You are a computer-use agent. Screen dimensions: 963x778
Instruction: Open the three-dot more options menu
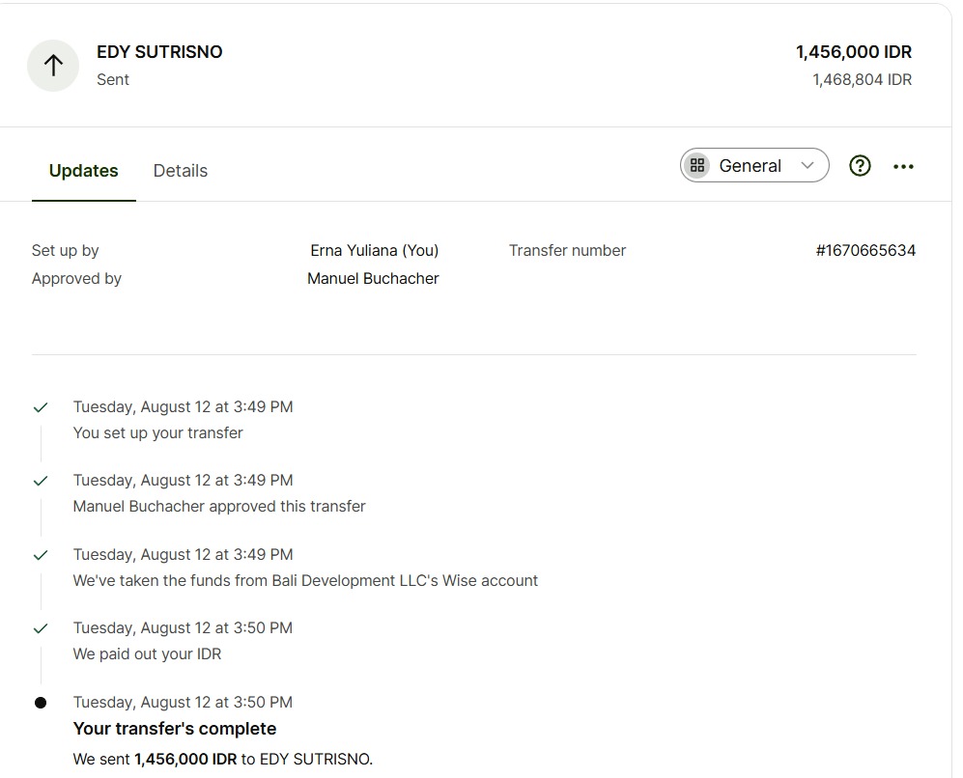(903, 167)
